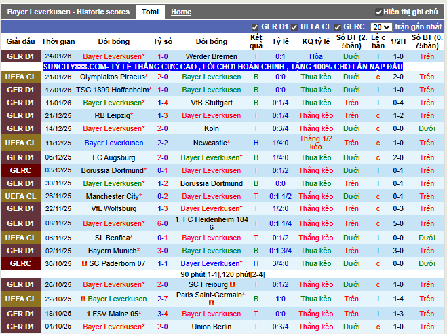Select the Union Berlin team name
This screenshot has width=447, height=334.
(x=211, y=327)
